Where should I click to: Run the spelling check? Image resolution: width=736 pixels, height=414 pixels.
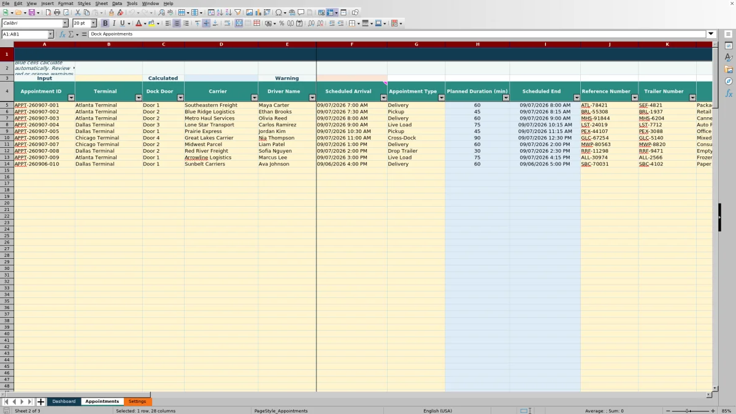coord(170,12)
